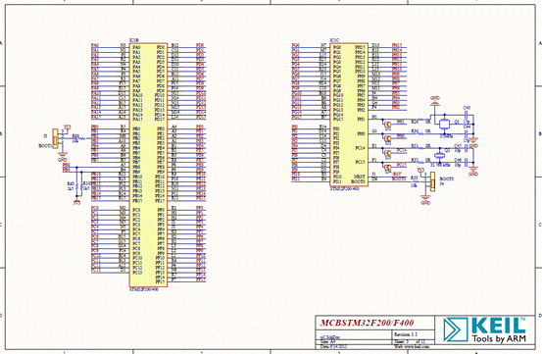Select the 10k resistor R33 near J4

pyautogui.click(x=416, y=181)
